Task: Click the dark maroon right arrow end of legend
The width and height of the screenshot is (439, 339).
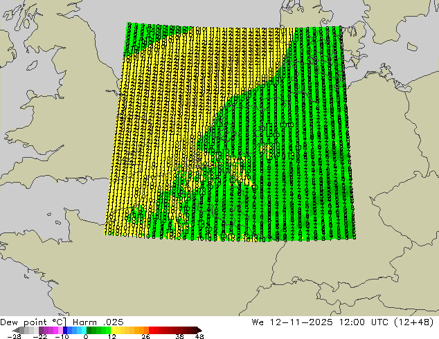Action: click(x=199, y=330)
